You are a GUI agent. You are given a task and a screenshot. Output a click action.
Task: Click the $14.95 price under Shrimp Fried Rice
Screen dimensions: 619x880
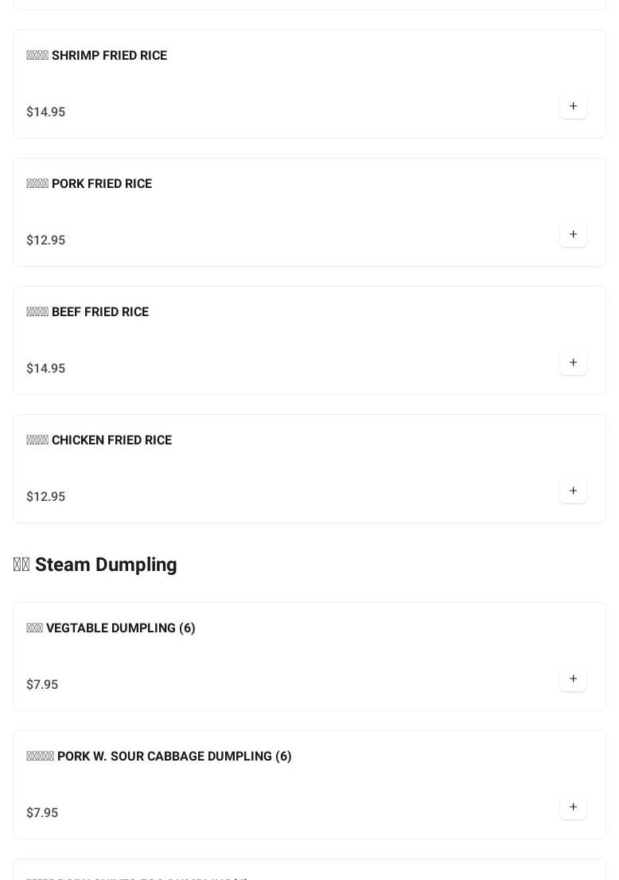(x=46, y=112)
